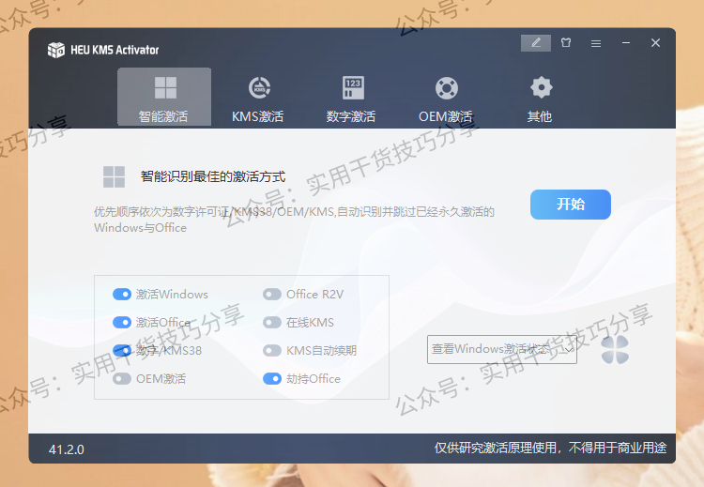
Task: Toggle the 激活Office switch
Action: (x=122, y=322)
